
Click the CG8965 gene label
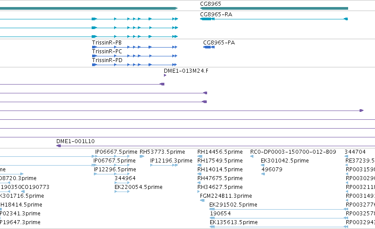(x=211, y=4)
